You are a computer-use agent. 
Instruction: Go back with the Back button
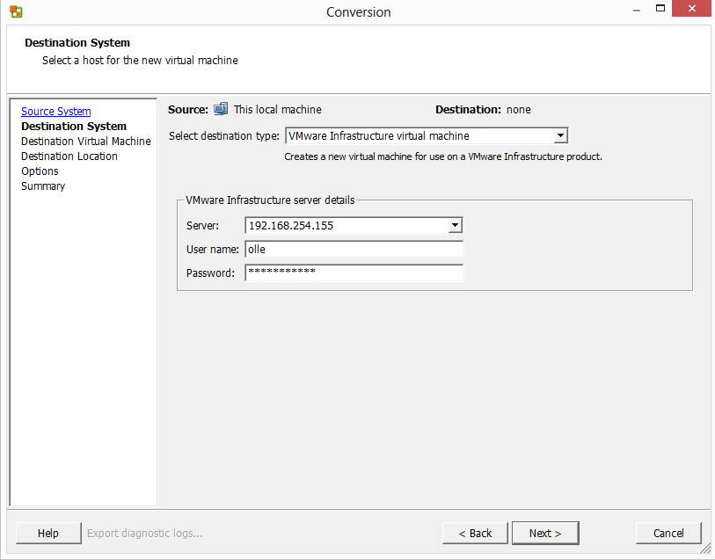tap(475, 533)
